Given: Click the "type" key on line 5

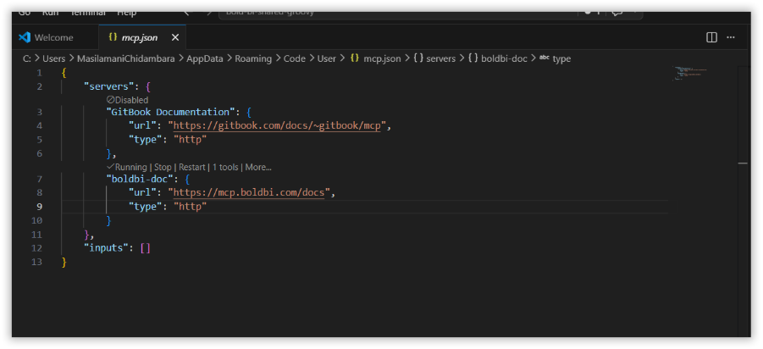Looking at the screenshot, I should pyautogui.click(x=145, y=140).
